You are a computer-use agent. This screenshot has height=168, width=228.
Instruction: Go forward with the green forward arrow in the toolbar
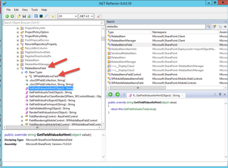(12, 16)
